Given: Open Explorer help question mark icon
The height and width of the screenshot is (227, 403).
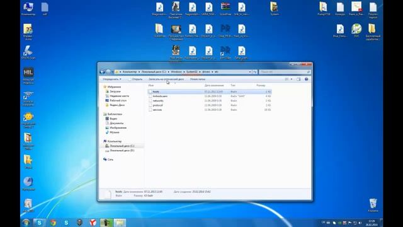Looking at the screenshot, I should tap(307, 79).
